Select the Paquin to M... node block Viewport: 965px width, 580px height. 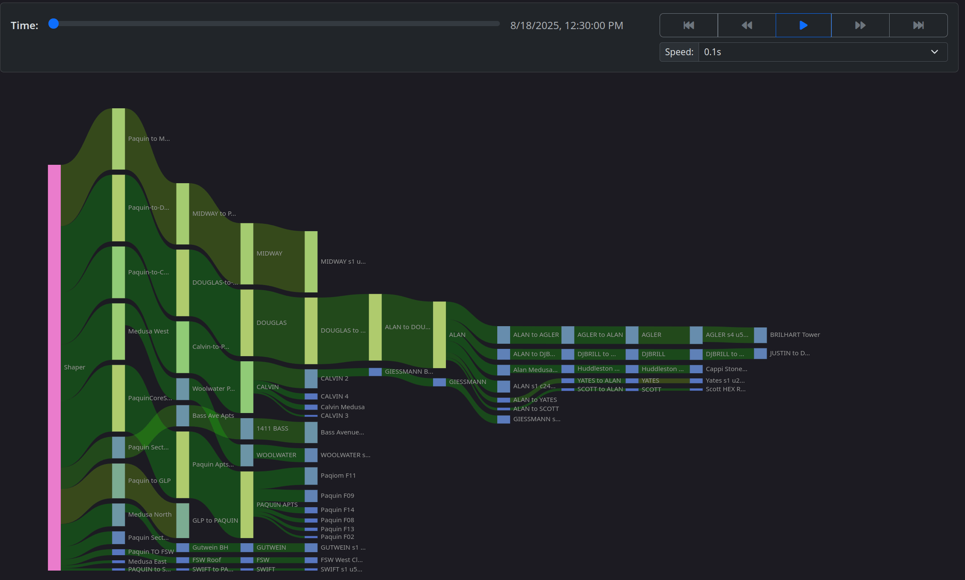119,139
